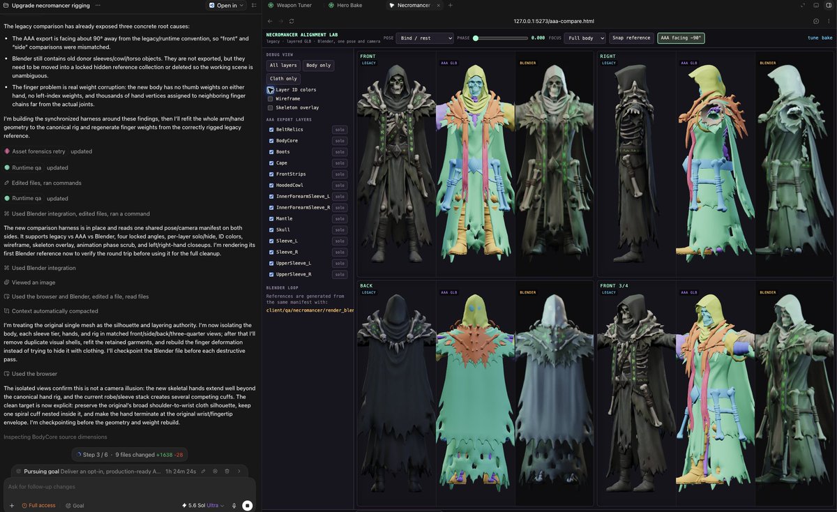Go back in the browser

pyautogui.click(x=270, y=21)
